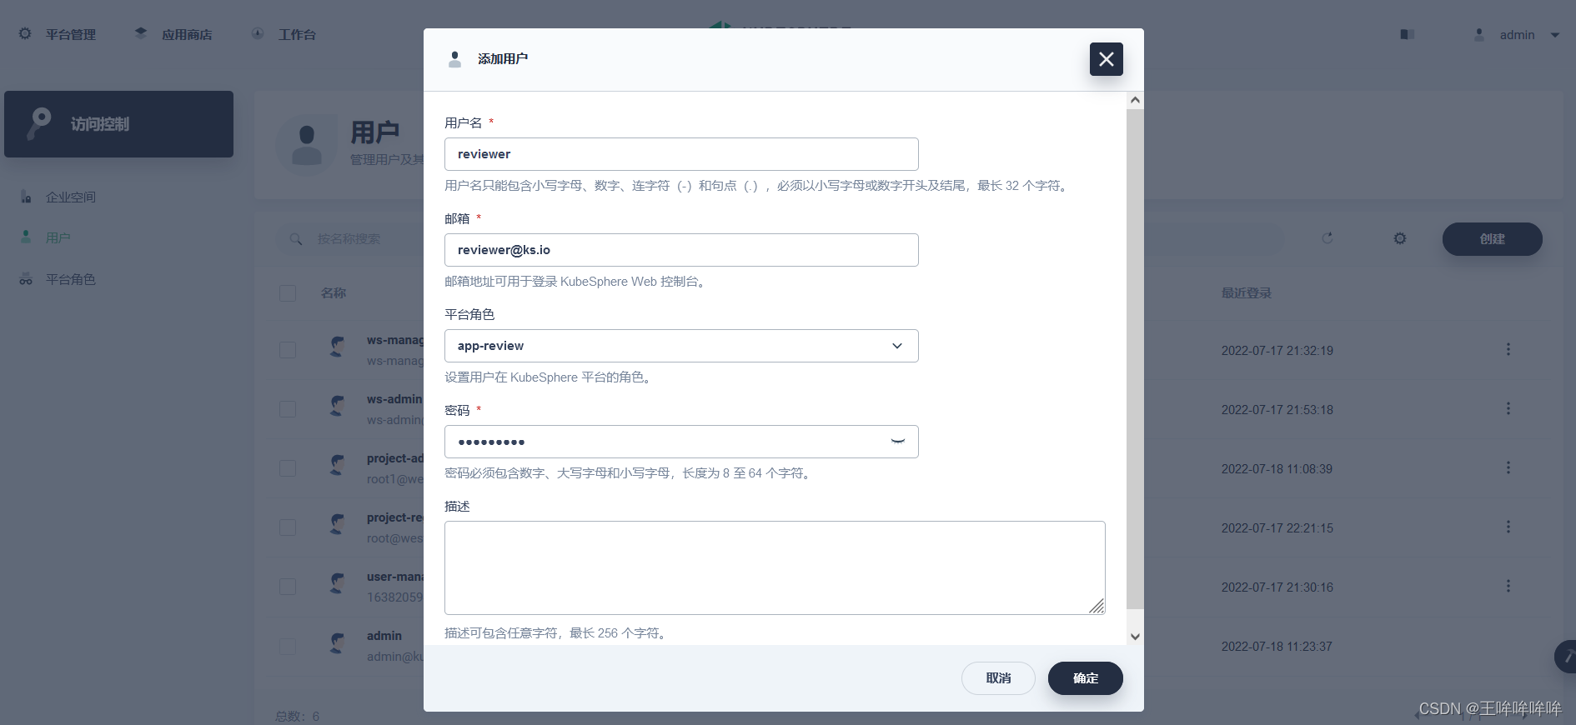Close the add-user dialog
Image resolution: width=1576 pixels, height=725 pixels.
1106,59
